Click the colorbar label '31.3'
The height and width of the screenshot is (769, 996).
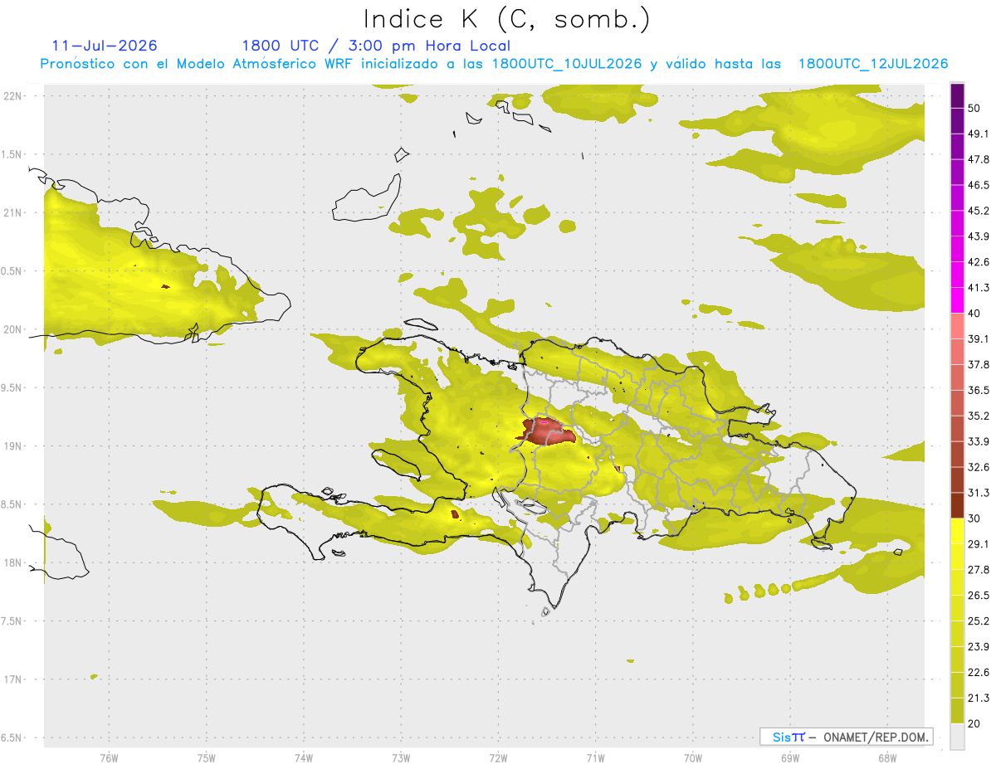979,493
